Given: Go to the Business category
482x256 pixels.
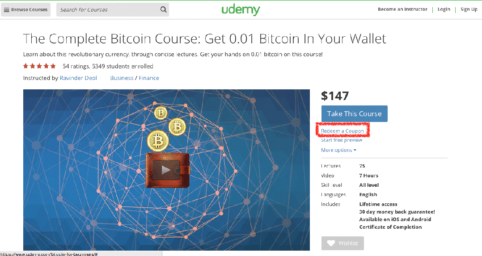Looking at the screenshot, I should coord(122,78).
